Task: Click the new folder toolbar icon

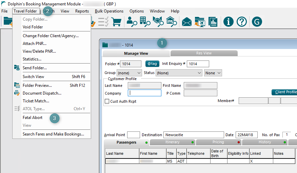Action: 7,21
